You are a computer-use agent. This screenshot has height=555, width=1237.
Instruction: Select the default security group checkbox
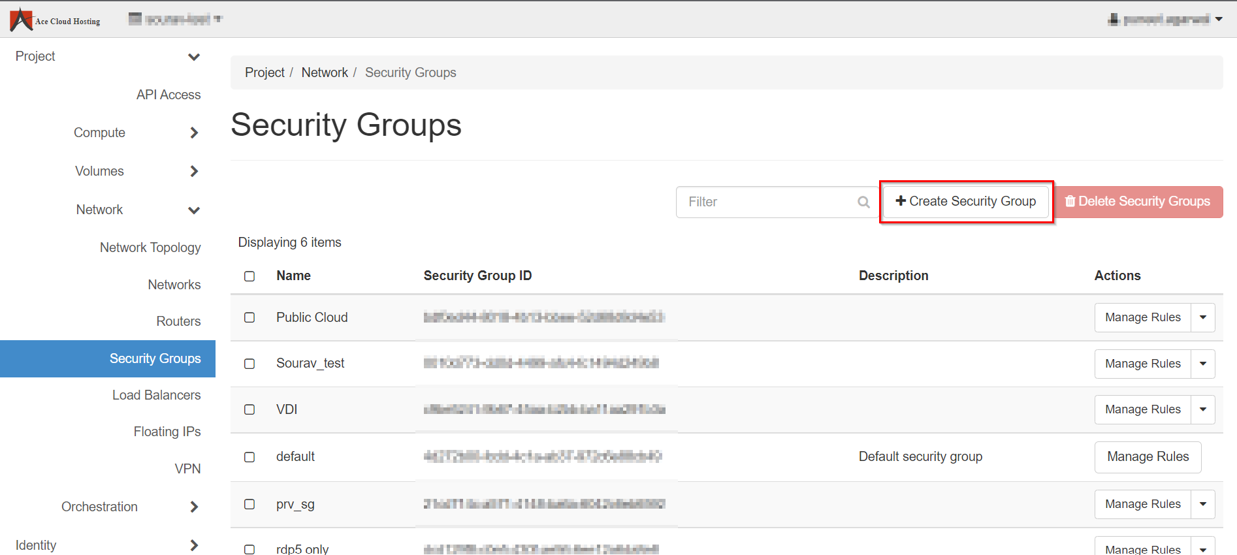(249, 457)
